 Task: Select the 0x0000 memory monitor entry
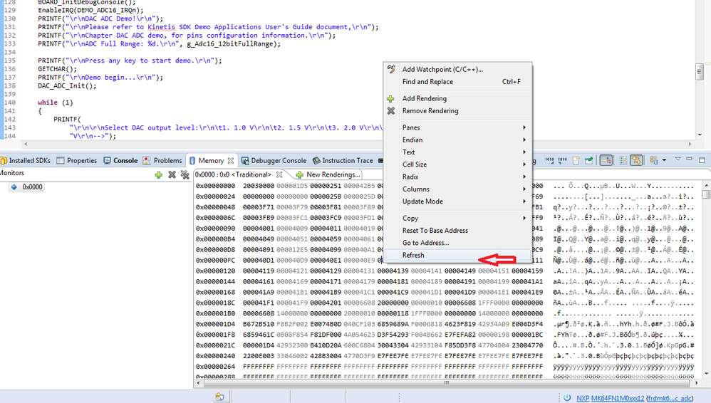[x=27, y=187]
